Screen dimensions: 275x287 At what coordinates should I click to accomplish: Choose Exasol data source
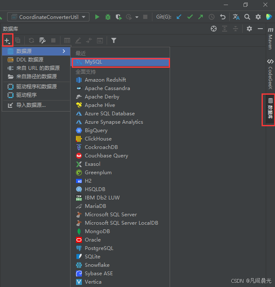(120, 164)
